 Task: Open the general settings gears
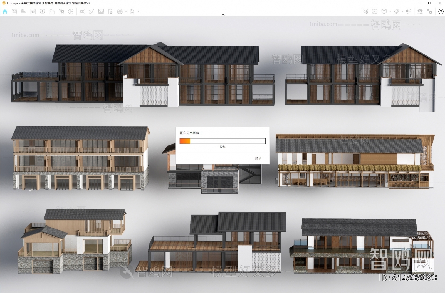point(429,12)
